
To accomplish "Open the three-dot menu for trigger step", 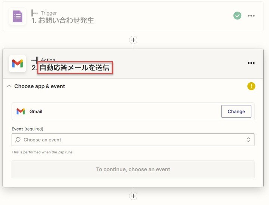I will coord(251,16).
